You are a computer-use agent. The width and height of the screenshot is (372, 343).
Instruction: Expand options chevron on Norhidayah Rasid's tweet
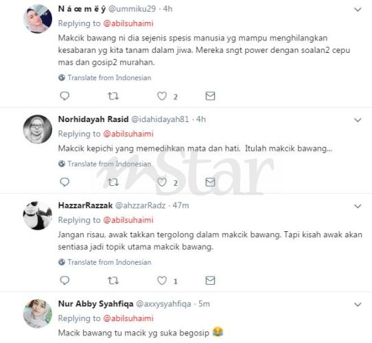tap(358, 120)
